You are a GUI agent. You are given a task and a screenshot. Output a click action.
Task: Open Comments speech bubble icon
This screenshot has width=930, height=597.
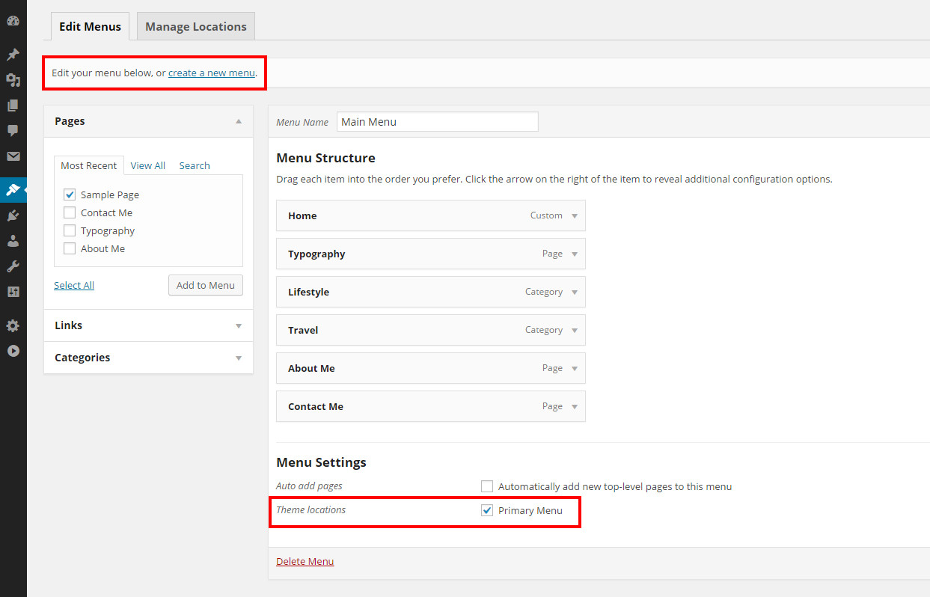pos(13,130)
